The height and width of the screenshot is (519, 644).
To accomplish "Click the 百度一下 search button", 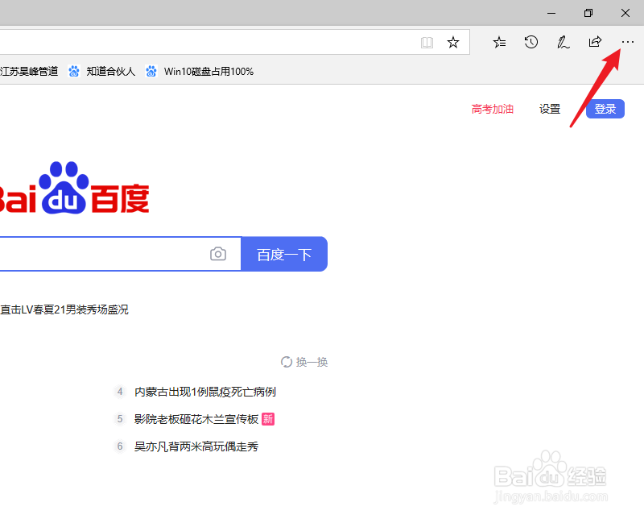I will 284,254.
